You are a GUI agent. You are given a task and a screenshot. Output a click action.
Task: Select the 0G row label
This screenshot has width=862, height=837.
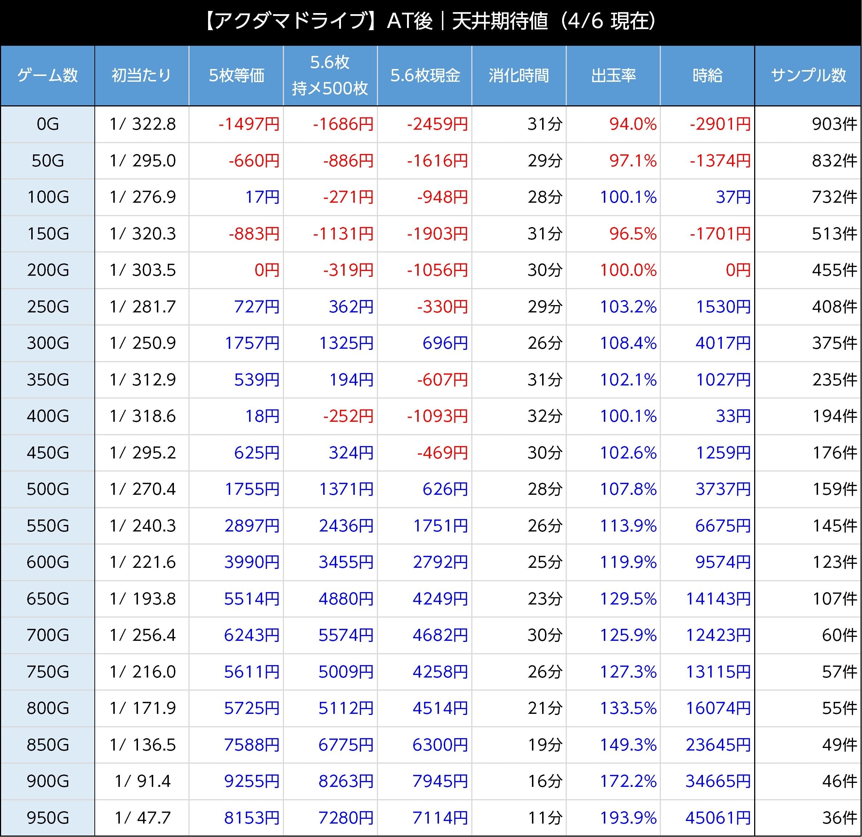pos(48,124)
